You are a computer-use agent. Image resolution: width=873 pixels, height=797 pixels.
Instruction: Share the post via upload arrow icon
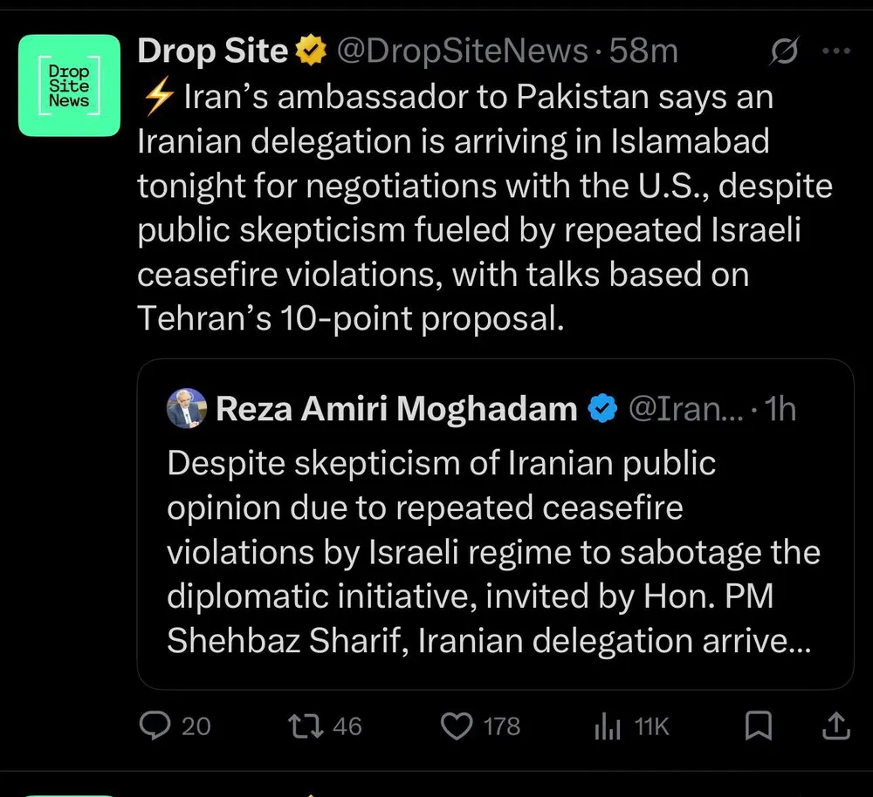(835, 725)
